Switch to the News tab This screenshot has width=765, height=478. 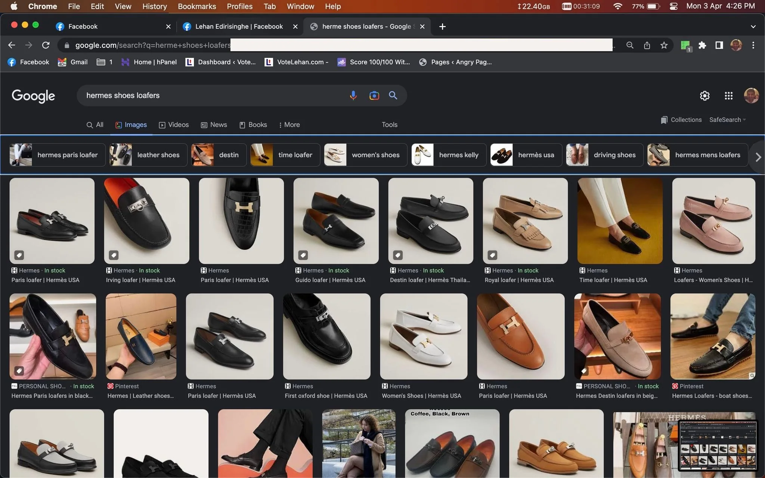pos(214,125)
